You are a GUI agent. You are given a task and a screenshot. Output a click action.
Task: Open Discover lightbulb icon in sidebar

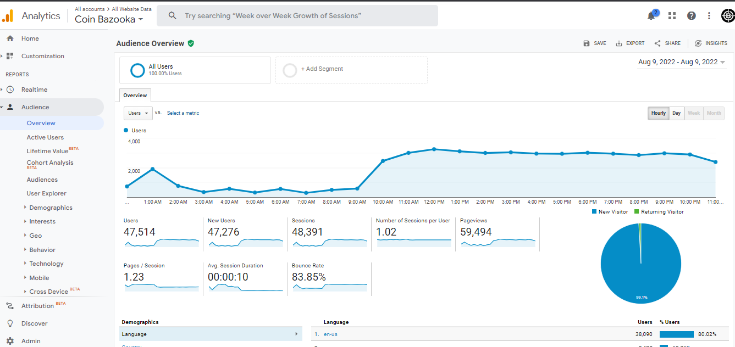(x=10, y=323)
